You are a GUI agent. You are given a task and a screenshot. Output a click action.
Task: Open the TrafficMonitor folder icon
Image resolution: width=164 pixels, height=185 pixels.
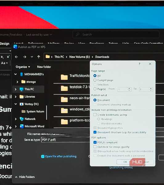(64, 77)
